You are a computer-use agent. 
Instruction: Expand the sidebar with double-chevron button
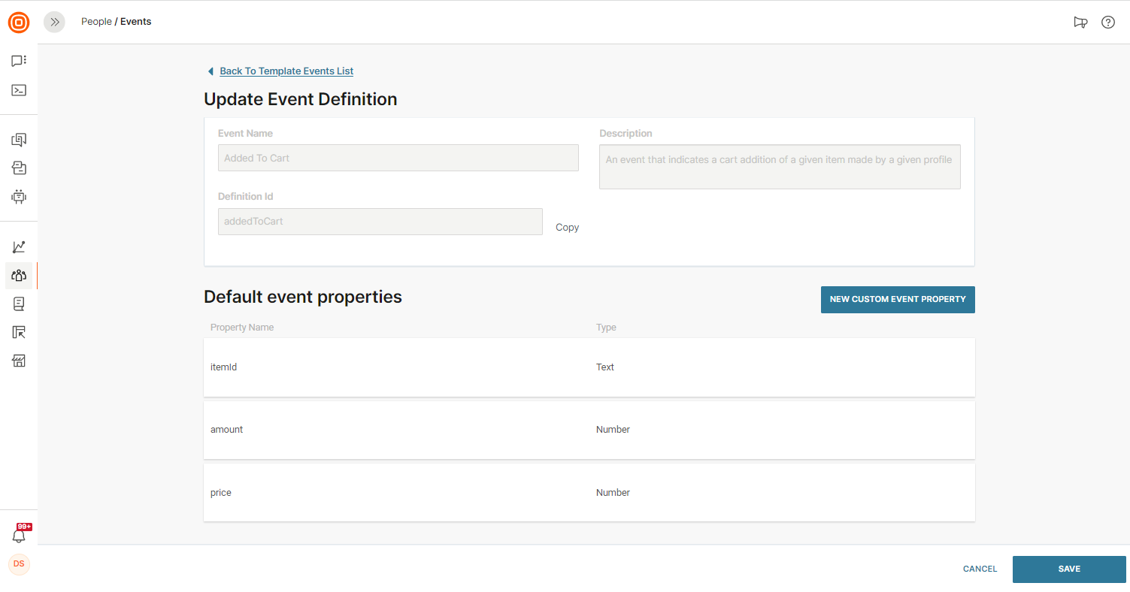click(x=54, y=23)
